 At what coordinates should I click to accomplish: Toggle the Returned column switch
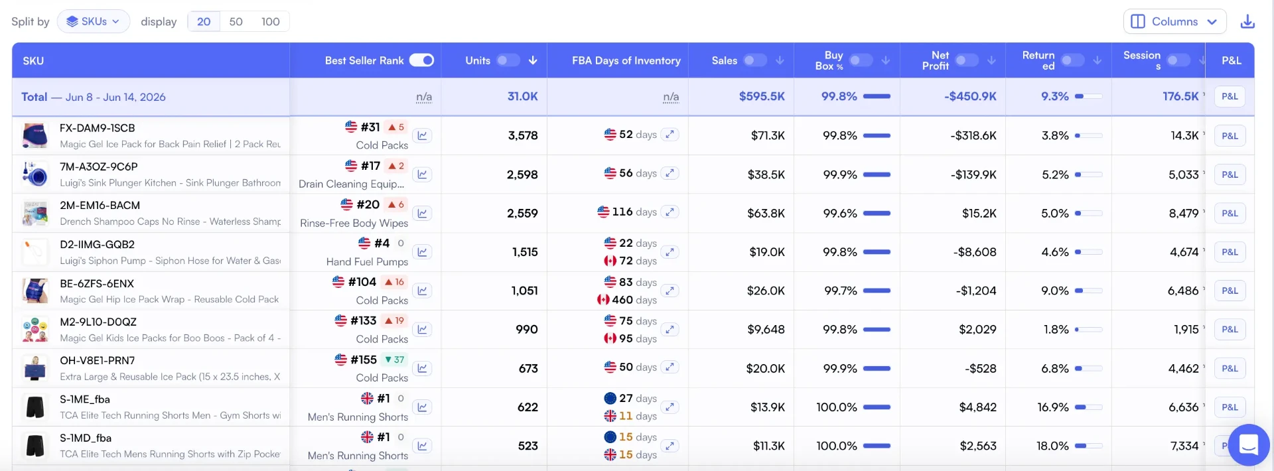[x=1073, y=60]
